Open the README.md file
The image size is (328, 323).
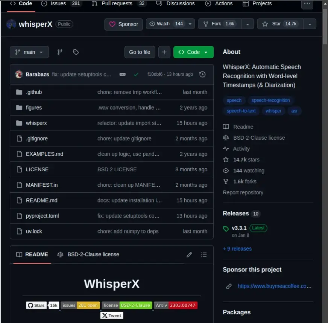(42, 200)
